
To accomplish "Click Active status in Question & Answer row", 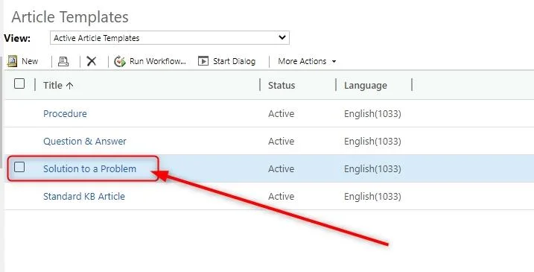I will point(281,141).
